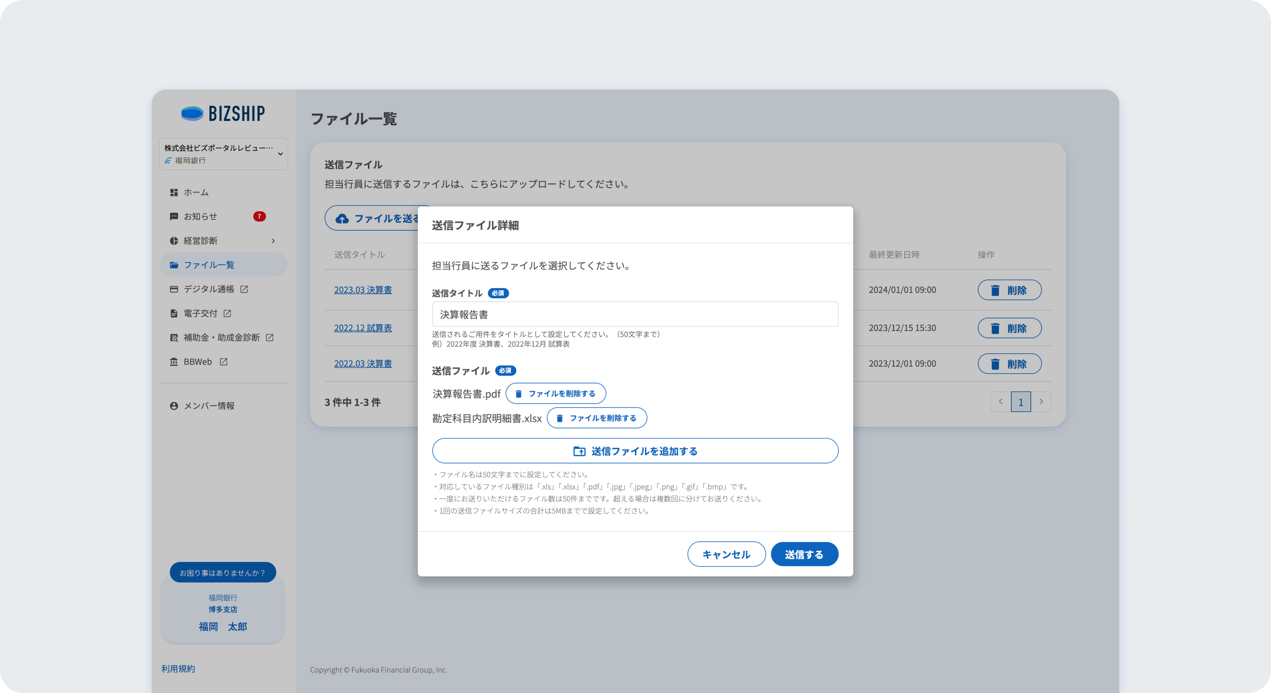Click external link icon next to BBWeb
1271x693 pixels.
point(224,362)
